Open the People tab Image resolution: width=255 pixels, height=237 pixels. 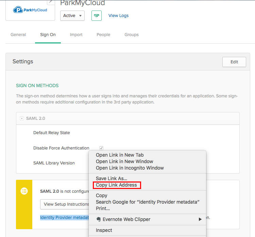[103, 35]
